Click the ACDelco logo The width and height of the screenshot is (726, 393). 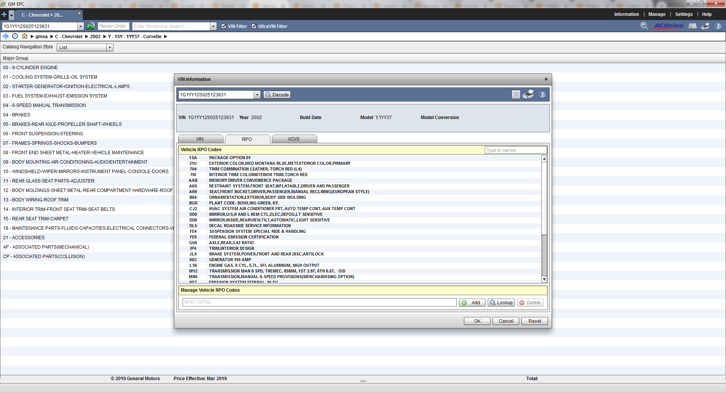669,26
